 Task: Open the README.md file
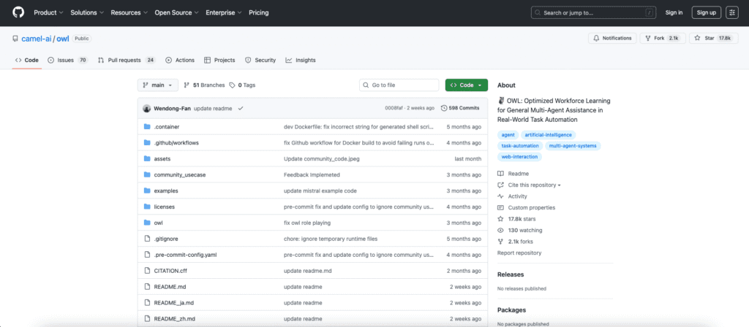[x=170, y=287]
